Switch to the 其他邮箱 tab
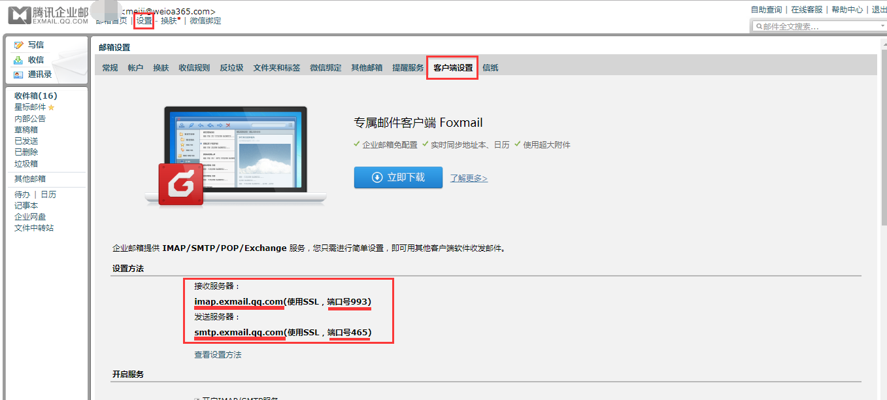The height and width of the screenshot is (400, 887). point(367,68)
